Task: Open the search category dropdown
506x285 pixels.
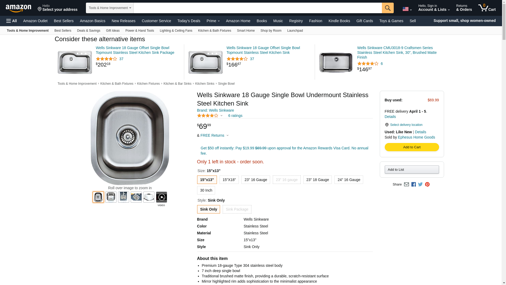Action: pos(110,8)
